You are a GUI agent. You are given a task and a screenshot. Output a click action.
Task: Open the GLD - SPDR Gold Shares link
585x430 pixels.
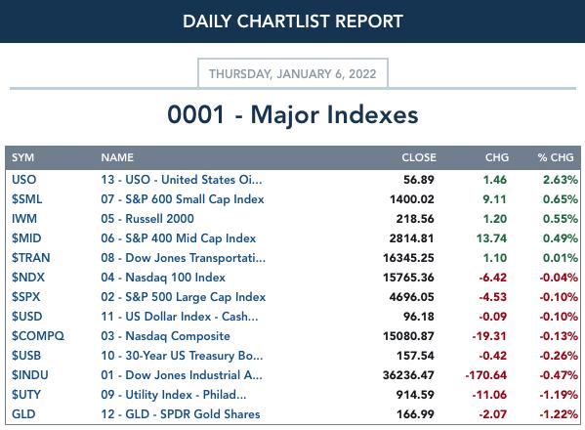point(181,414)
